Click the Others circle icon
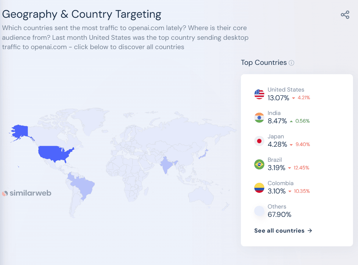 259,211
